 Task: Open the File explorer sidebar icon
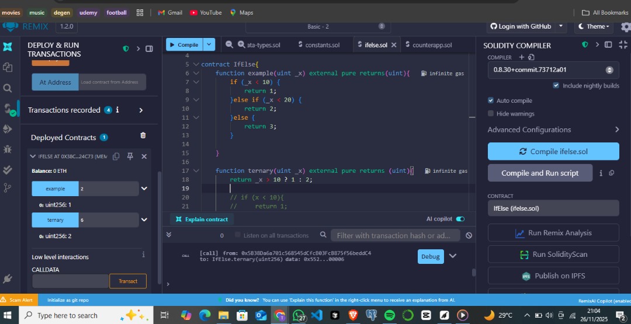point(8,67)
